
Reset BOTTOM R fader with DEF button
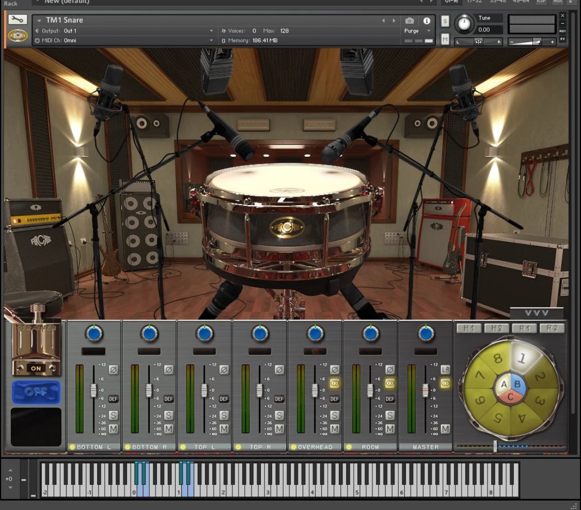(x=168, y=399)
